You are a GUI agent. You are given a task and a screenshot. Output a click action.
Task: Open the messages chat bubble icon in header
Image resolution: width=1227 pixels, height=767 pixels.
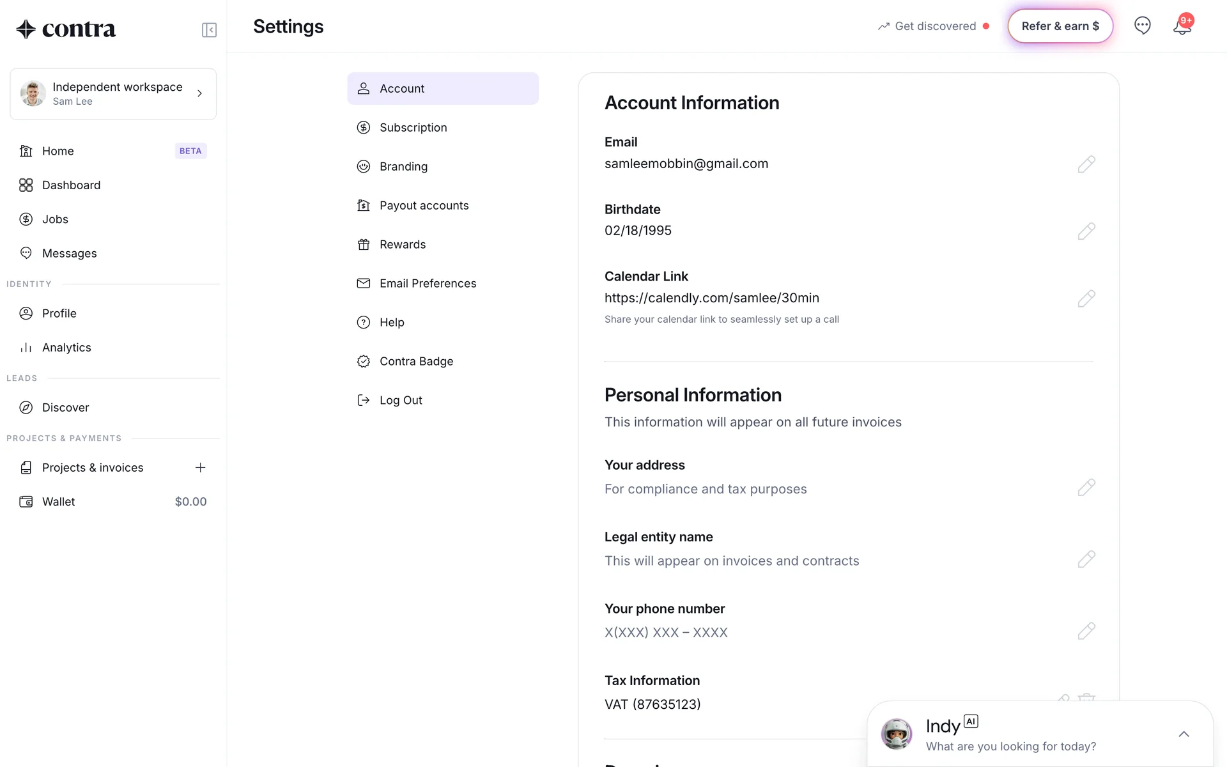click(x=1142, y=26)
